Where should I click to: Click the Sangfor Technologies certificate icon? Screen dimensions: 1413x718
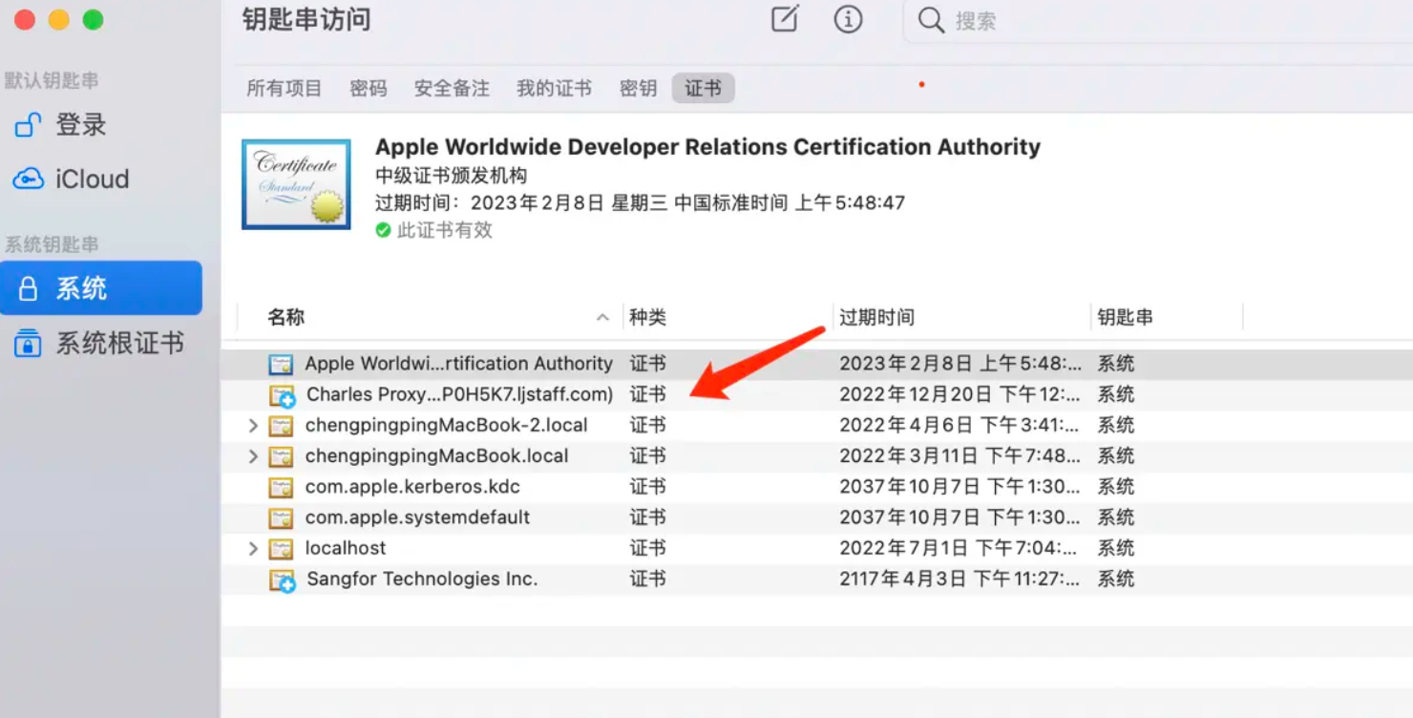282,580
